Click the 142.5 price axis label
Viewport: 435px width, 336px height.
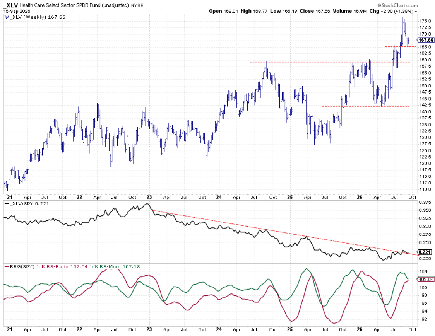(425, 105)
